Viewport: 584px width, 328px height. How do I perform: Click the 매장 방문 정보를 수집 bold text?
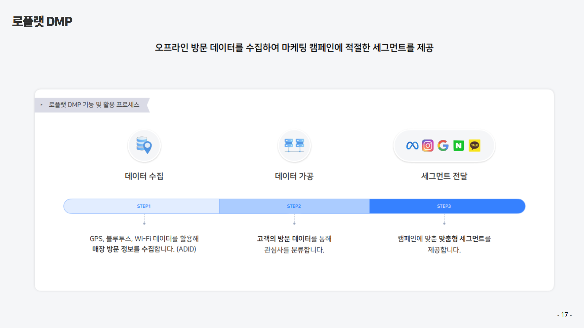click(x=123, y=249)
